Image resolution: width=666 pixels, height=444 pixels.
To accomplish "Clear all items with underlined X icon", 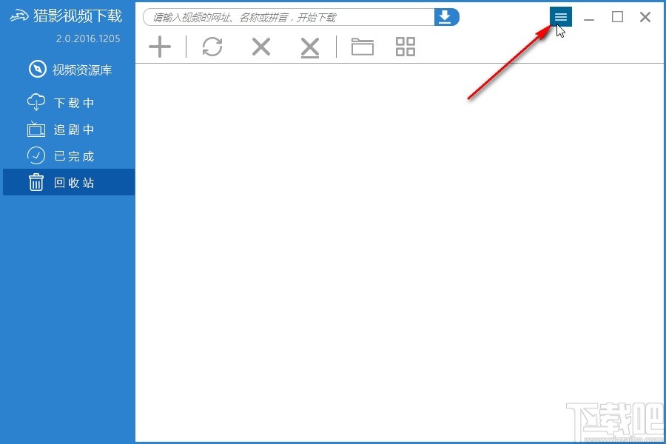I will pos(309,47).
